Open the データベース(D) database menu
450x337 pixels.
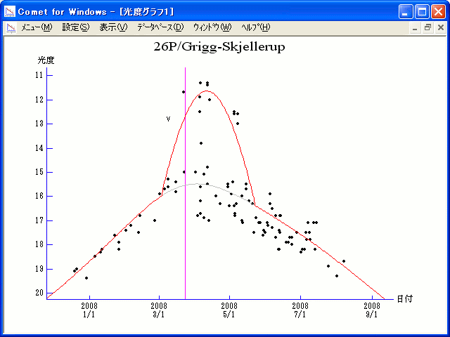pyautogui.click(x=160, y=27)
